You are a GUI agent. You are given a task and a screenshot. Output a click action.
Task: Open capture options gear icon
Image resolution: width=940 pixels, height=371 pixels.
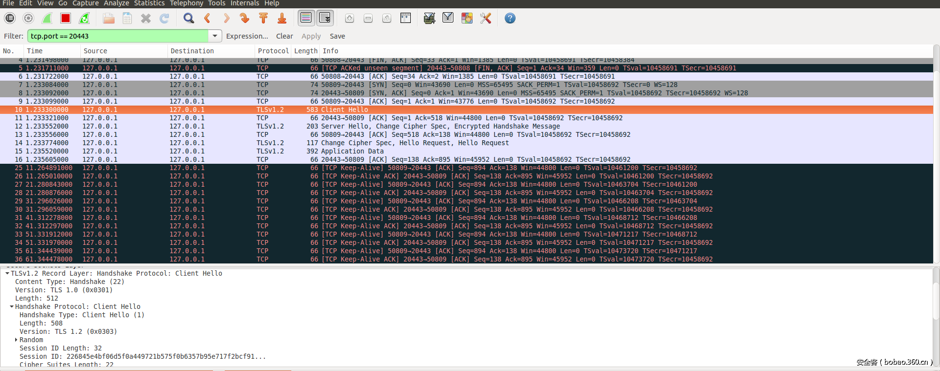[28, 19]
